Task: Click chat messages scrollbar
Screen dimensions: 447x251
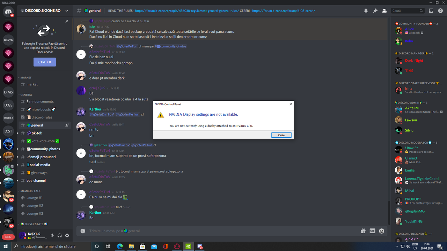Action: 389,213
